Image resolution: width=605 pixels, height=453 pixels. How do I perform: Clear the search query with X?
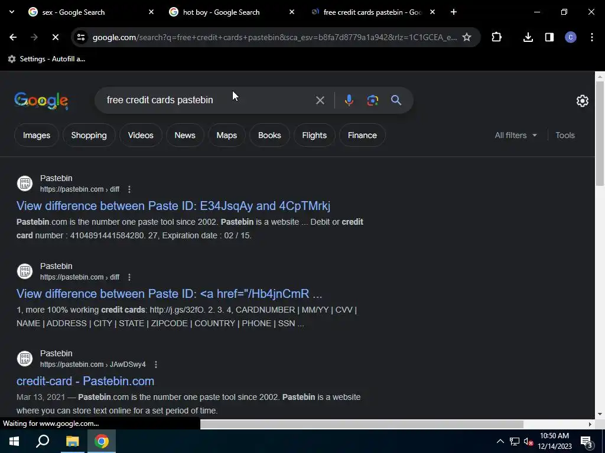coord(320,100)
